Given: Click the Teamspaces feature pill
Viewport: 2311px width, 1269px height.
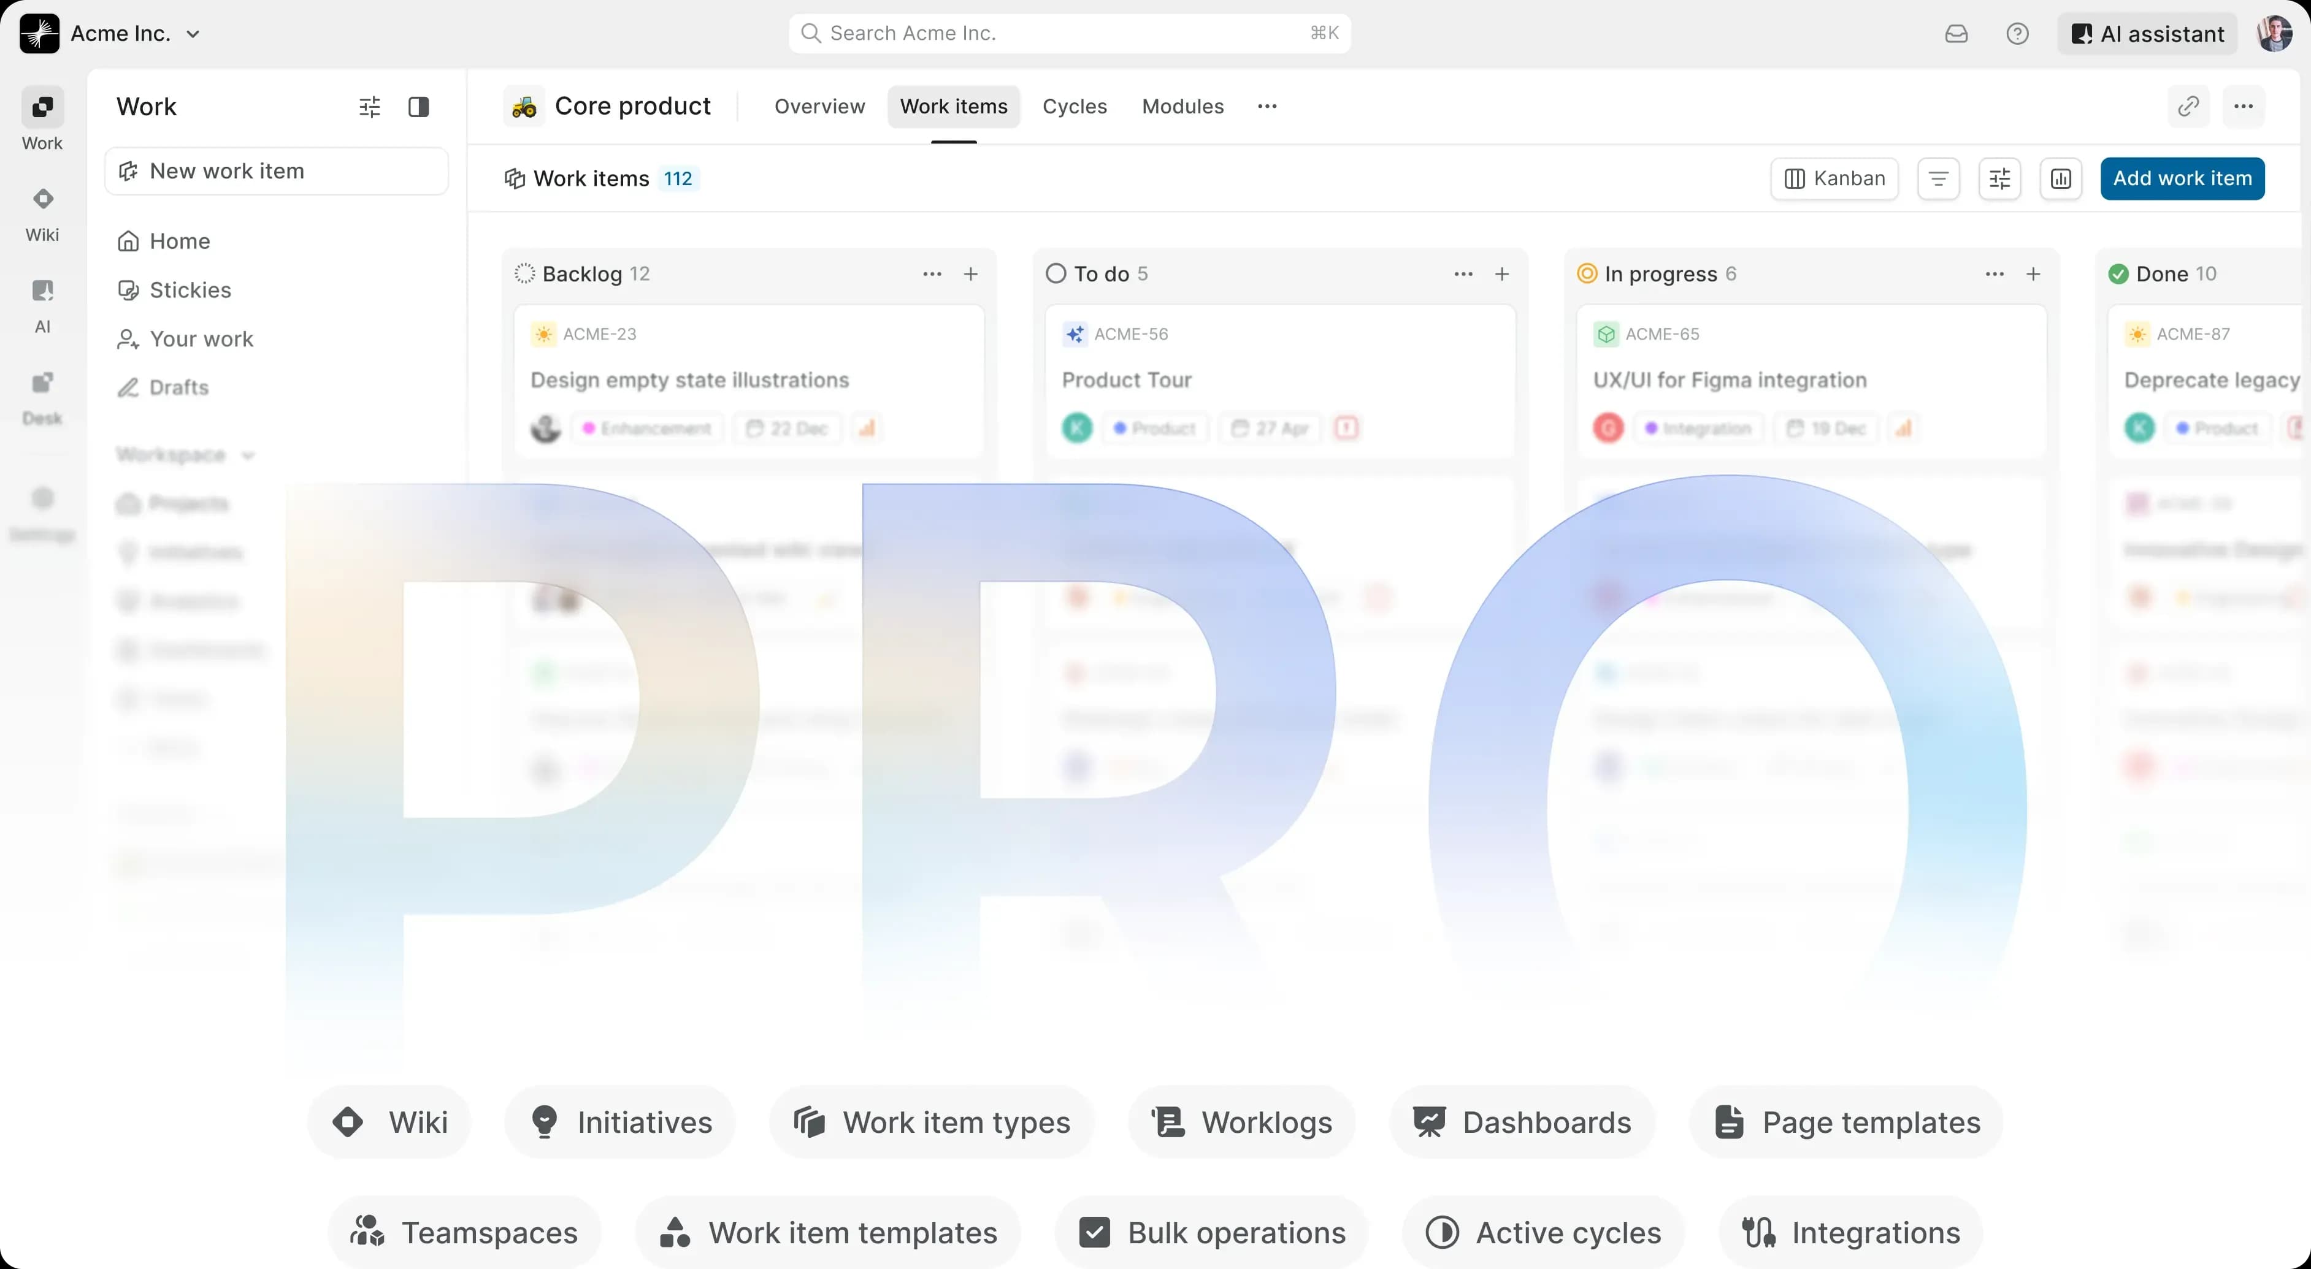Looking at the screenshot, I should [465, 1232].
